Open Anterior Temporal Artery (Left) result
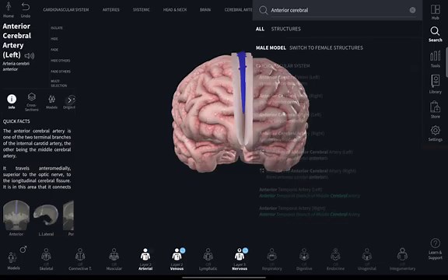 coord(310,193)
